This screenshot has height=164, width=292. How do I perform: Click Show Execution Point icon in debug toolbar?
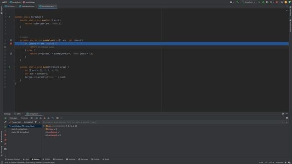pos(31,118)
